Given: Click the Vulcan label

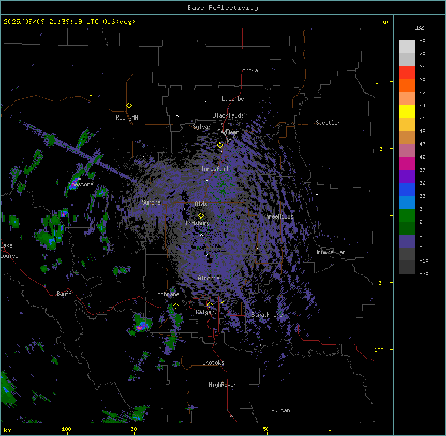Looking at the screenshot, I should tap(281, 410).
